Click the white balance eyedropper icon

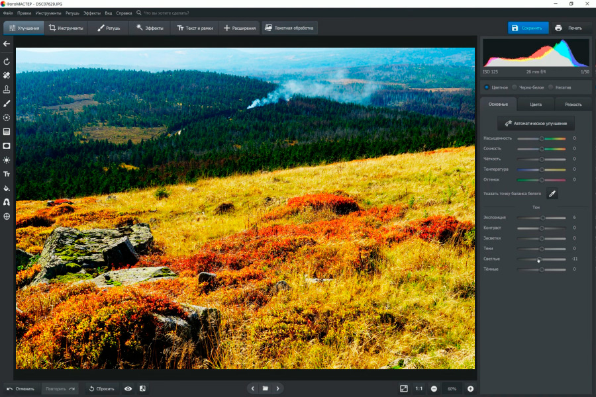pyautogui.click(x=551, y=193)
